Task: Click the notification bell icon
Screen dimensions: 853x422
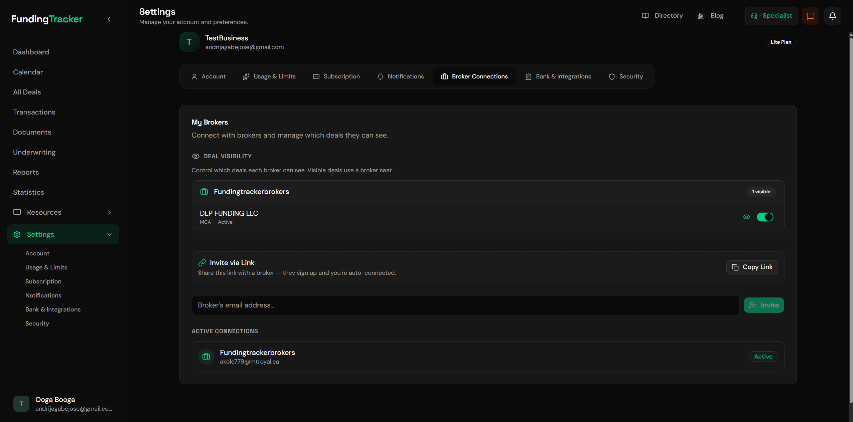Action: coord(832,16)
